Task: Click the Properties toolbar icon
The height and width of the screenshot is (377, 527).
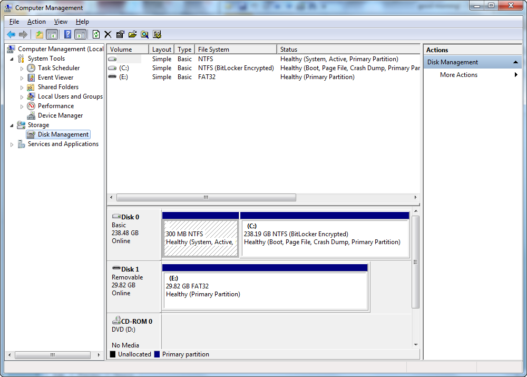Action: tap(120, 34)
